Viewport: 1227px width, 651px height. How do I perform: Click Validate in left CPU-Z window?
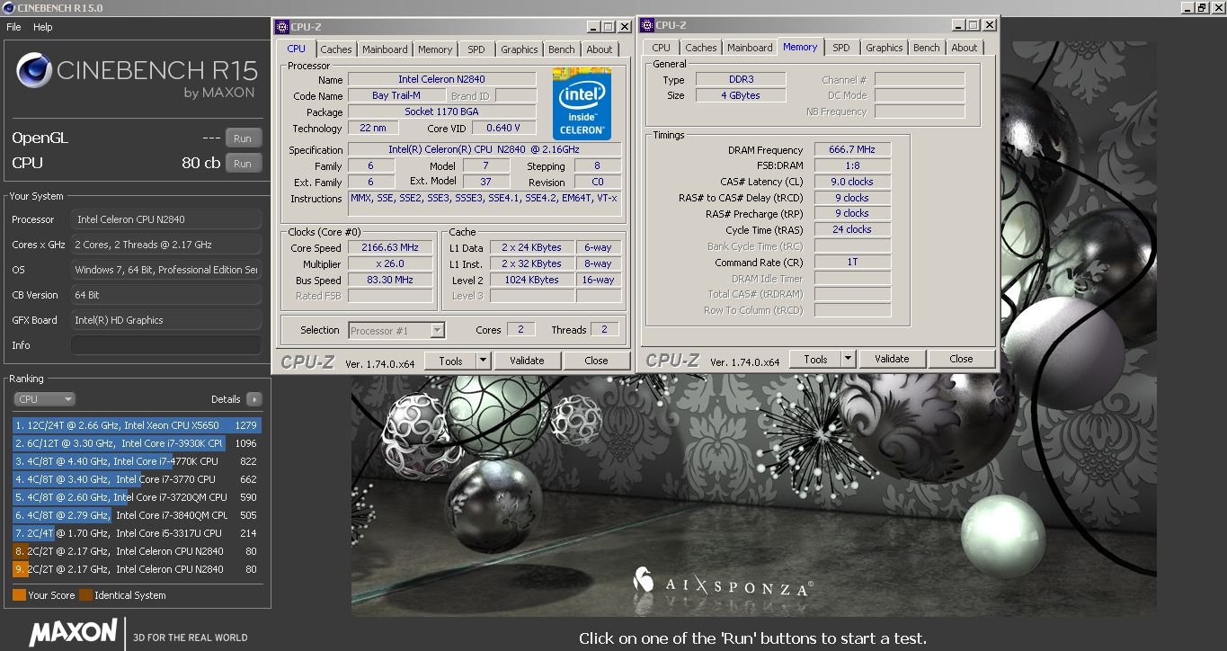point(527,361)
